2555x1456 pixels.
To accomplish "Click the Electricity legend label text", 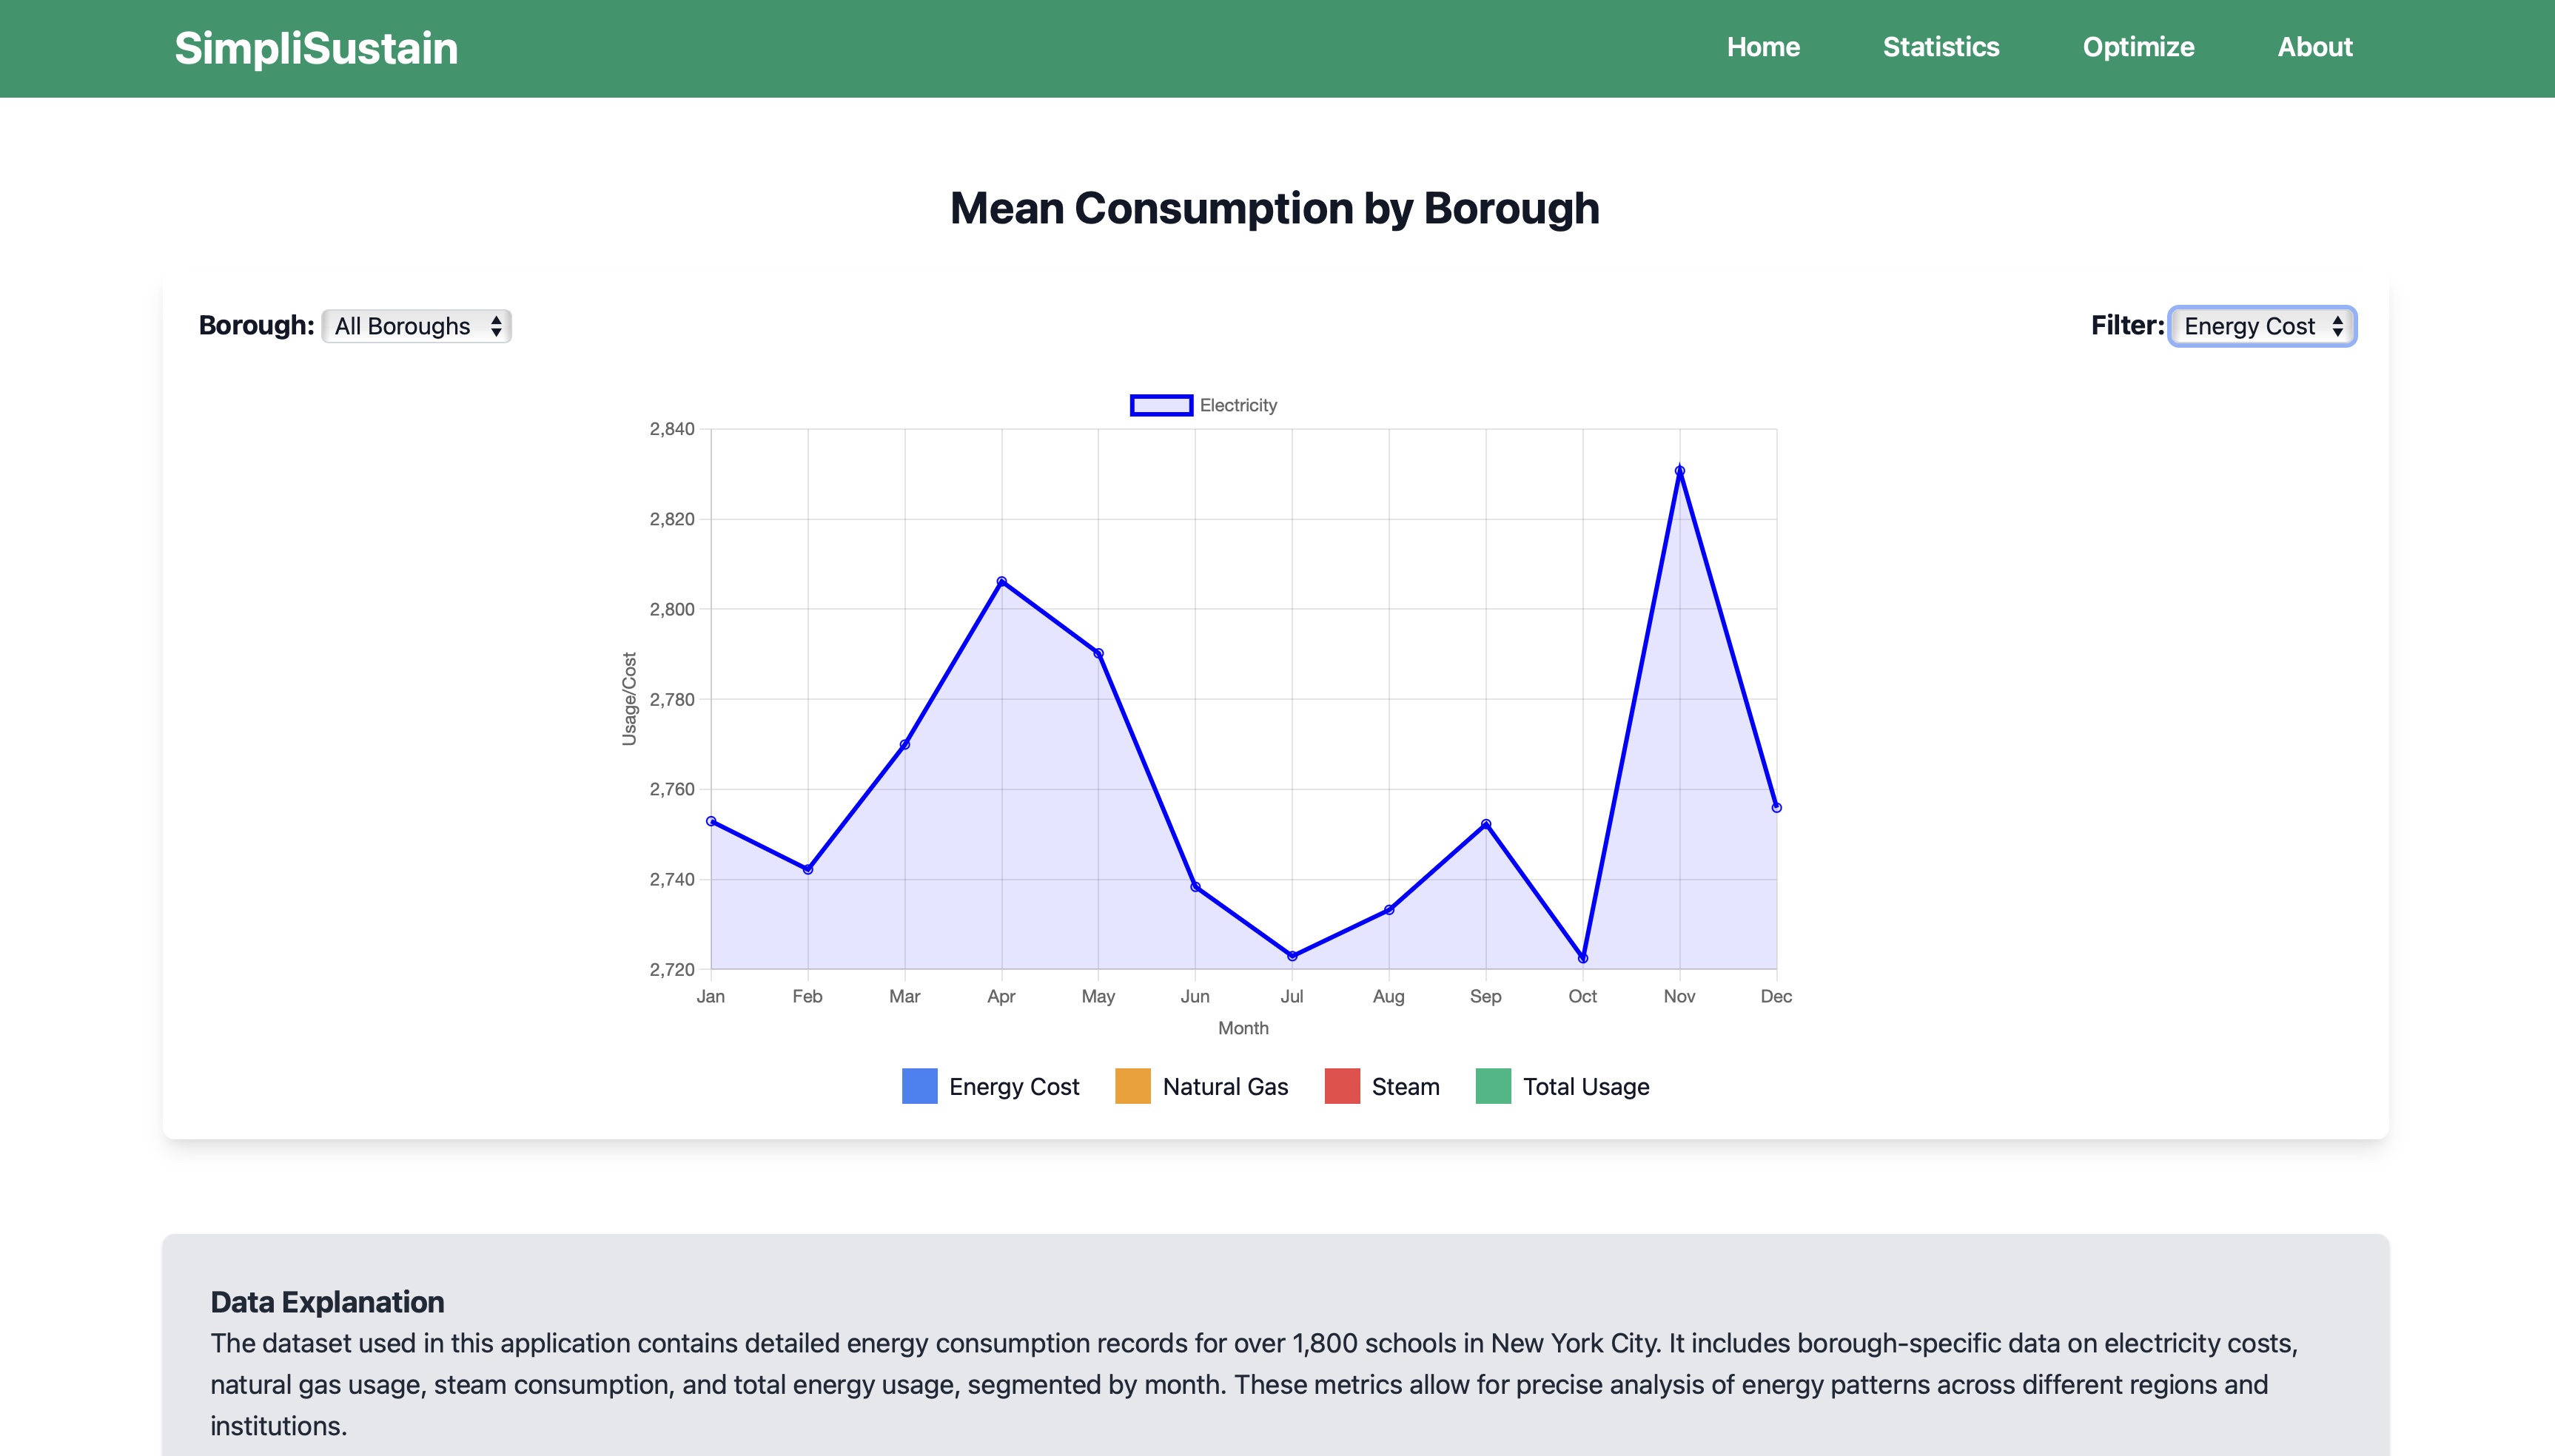I will (x=1238, y=405).
